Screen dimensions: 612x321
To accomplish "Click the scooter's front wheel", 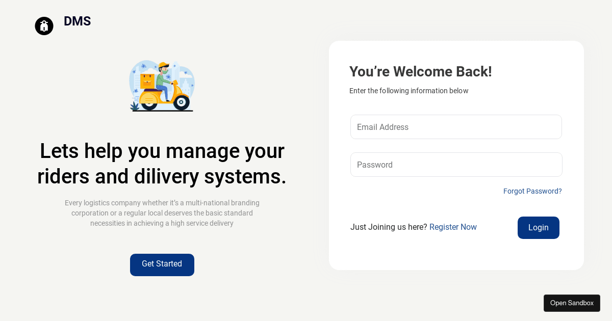I will 181,102.
